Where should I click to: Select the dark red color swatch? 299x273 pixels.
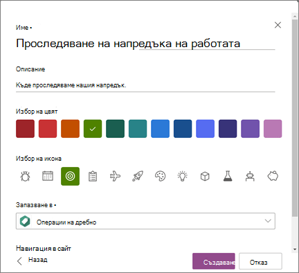(x=25, y=129)
